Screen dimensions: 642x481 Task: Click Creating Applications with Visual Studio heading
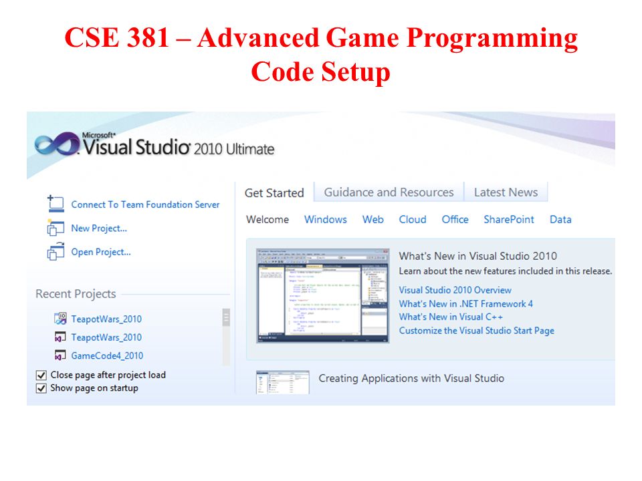[x=411, y=378]
